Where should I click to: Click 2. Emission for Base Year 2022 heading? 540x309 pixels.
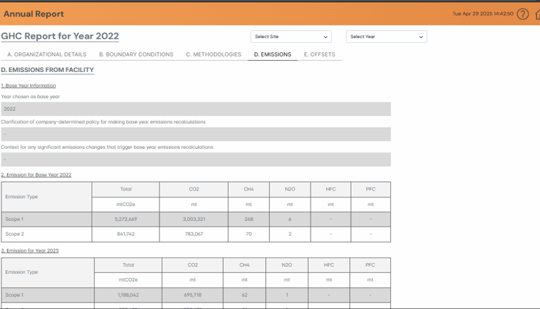(36, 175)
